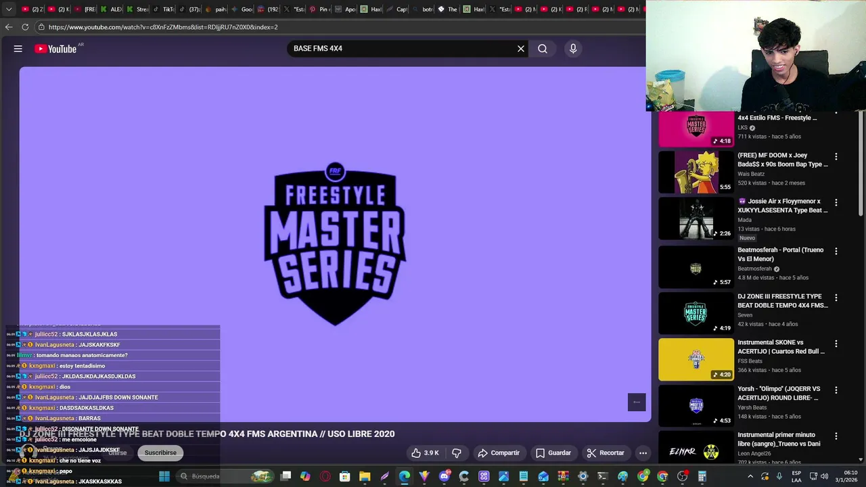Run search with the magnifier button
Screen dimensions: 866x487
tap(543, 49)
